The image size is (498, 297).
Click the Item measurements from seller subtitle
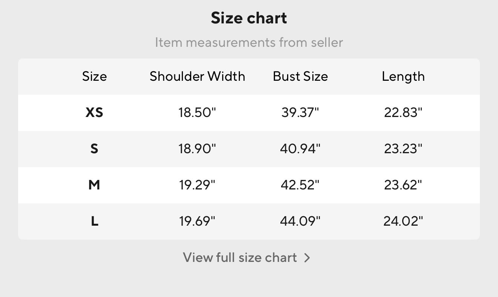point(249,42)
